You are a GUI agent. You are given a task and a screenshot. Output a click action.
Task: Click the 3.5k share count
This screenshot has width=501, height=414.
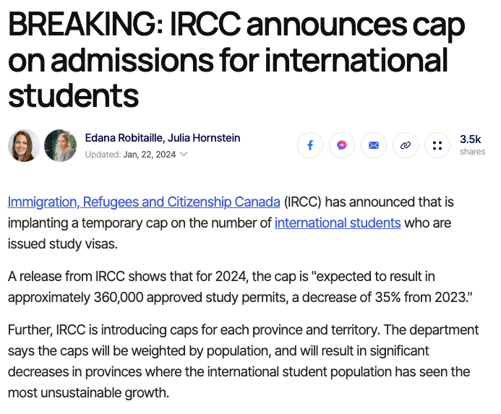point(471,139)
